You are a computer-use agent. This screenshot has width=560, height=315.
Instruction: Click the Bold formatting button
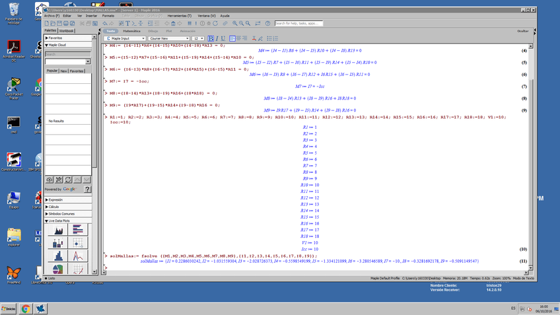211,39
